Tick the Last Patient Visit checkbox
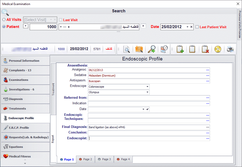The height and width of the screenshot is (167, 242). tap(197, 27)
